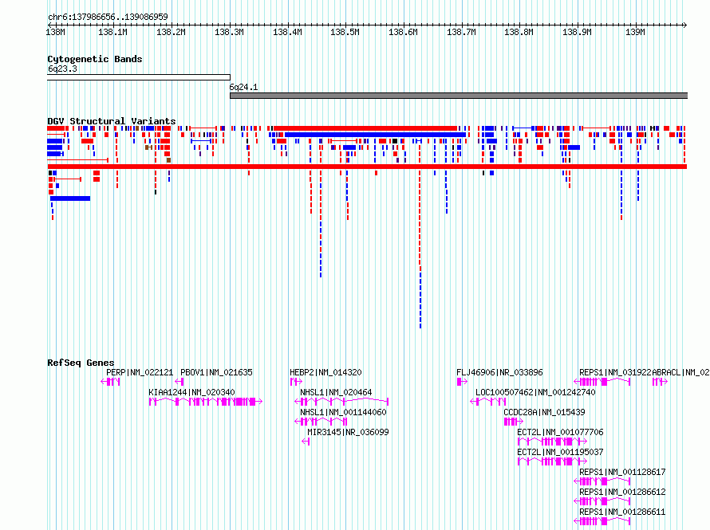Select the RefSeq Genes track title
Viewport: 710px width, 530px height.
coord(81,363)
